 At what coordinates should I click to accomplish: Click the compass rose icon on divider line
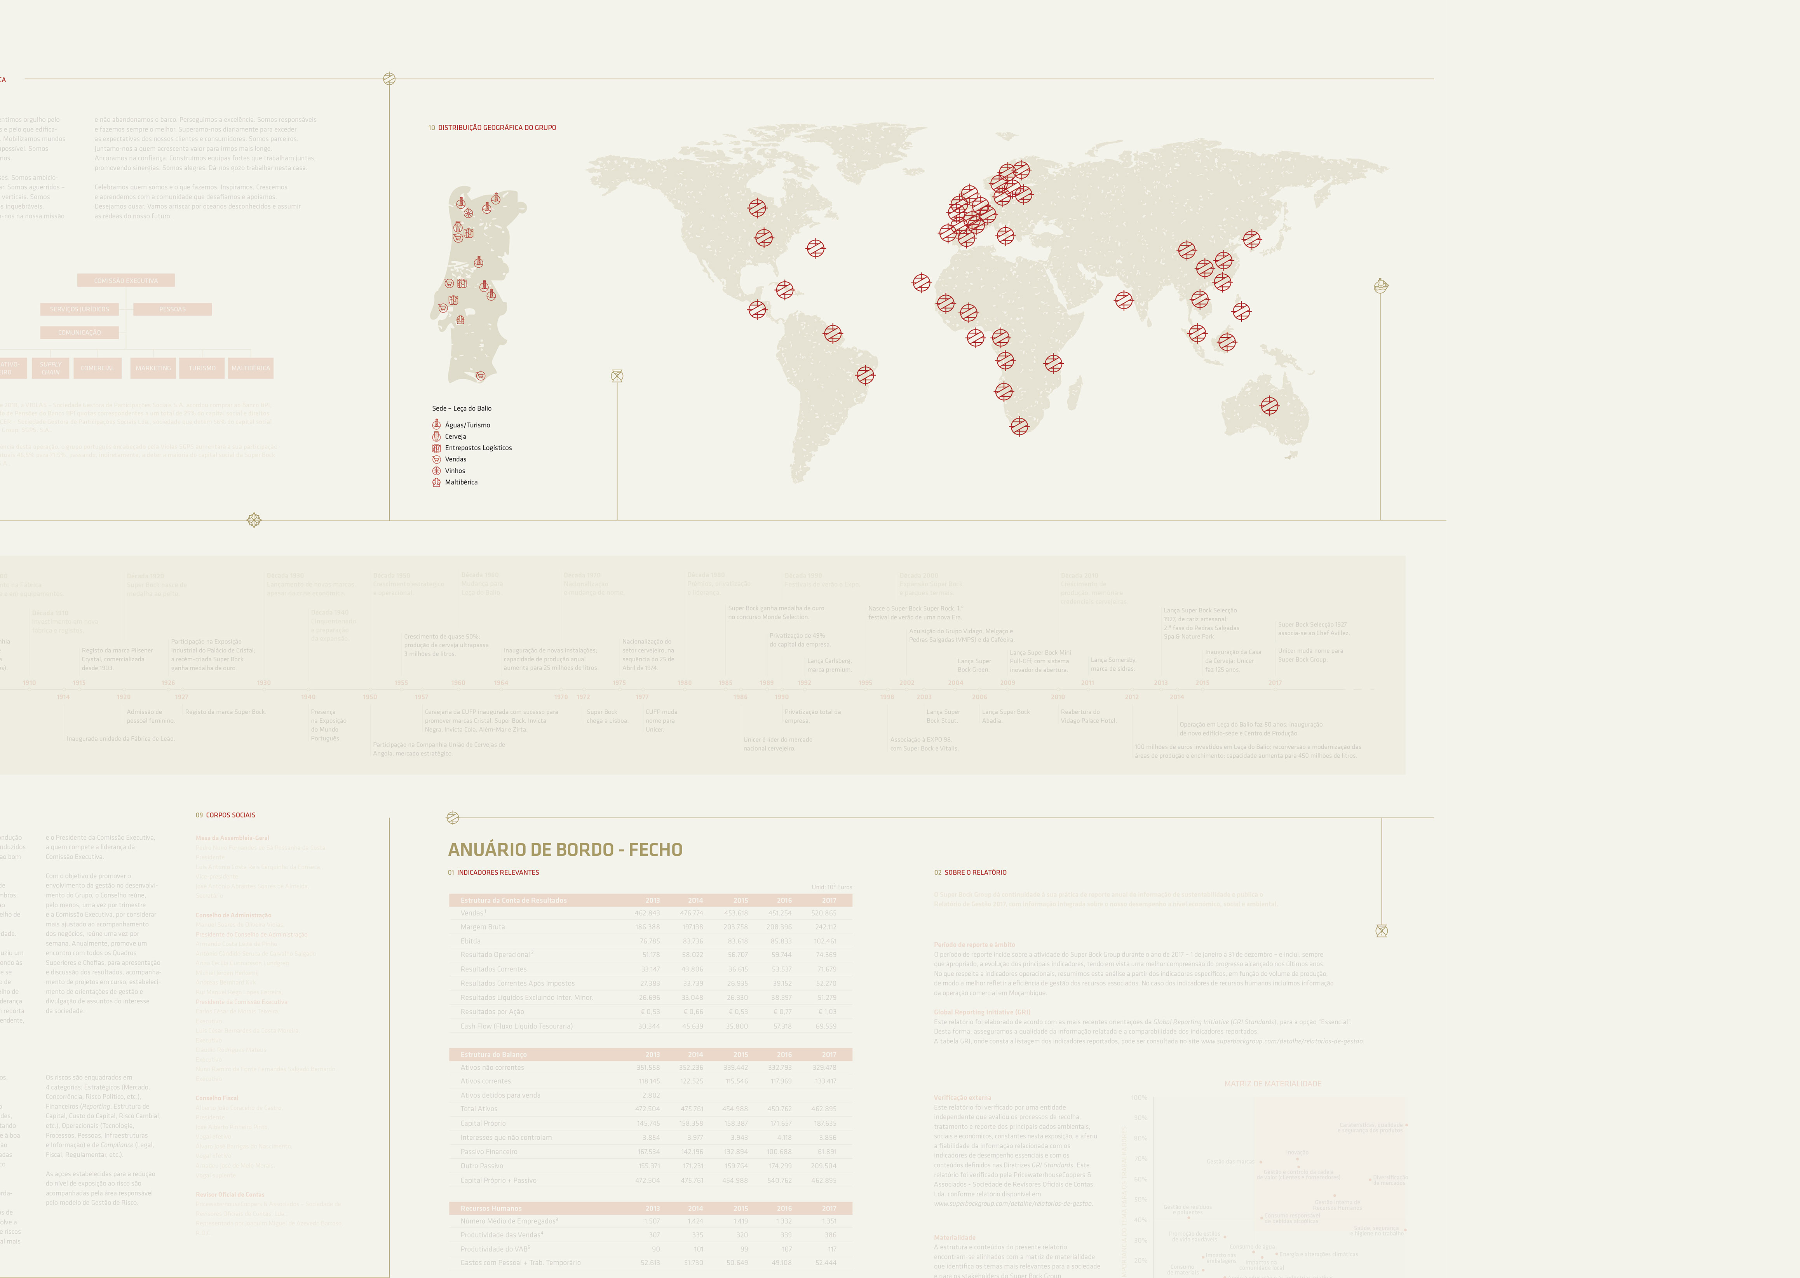254,520
